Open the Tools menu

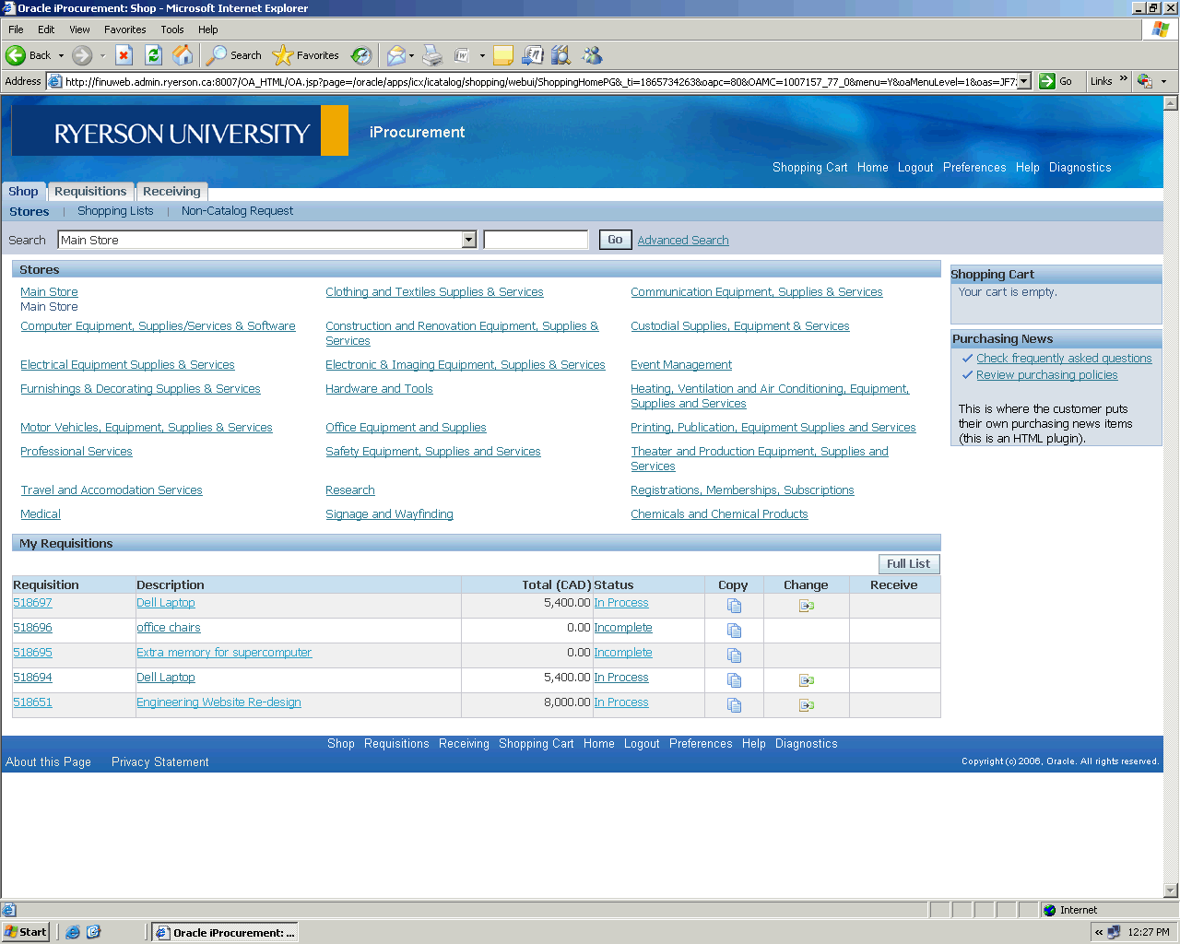(x=172, y=29)
